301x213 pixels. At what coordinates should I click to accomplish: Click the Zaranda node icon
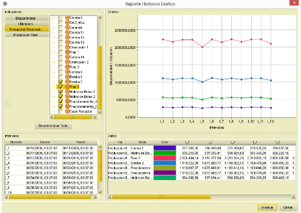coord(67,28)
